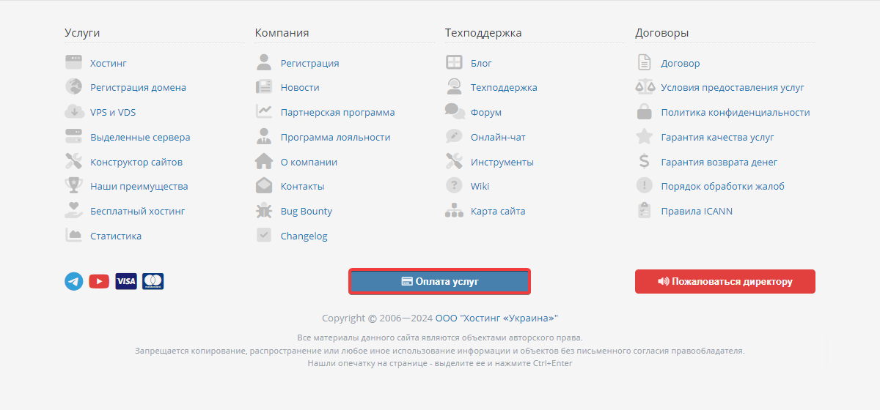Open the YouTube icon link
The width and height of the screenshot is (880, 410).
point(99,281)
